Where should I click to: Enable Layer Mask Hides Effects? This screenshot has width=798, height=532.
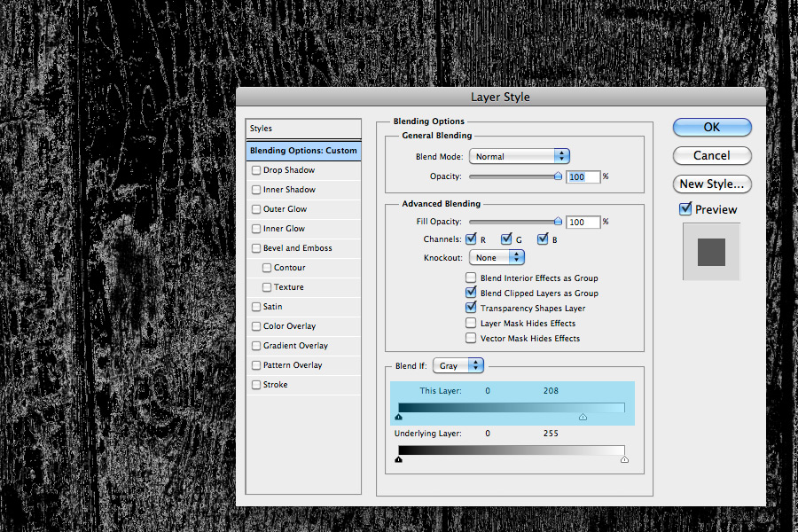coord(470,323)
